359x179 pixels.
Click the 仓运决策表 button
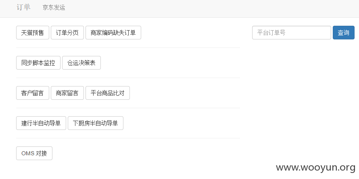81,63
